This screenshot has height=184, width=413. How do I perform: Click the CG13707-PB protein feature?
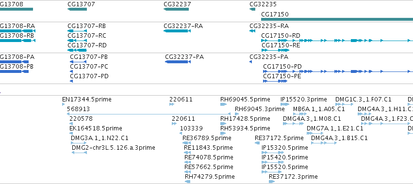(78, 62)
